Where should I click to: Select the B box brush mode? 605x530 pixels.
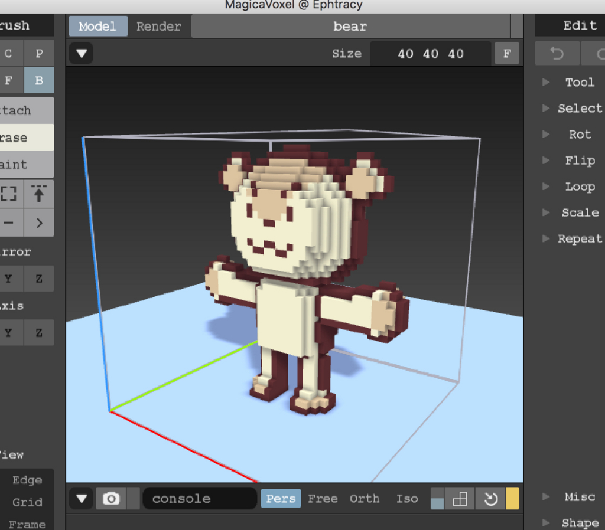tap(39, 80)
